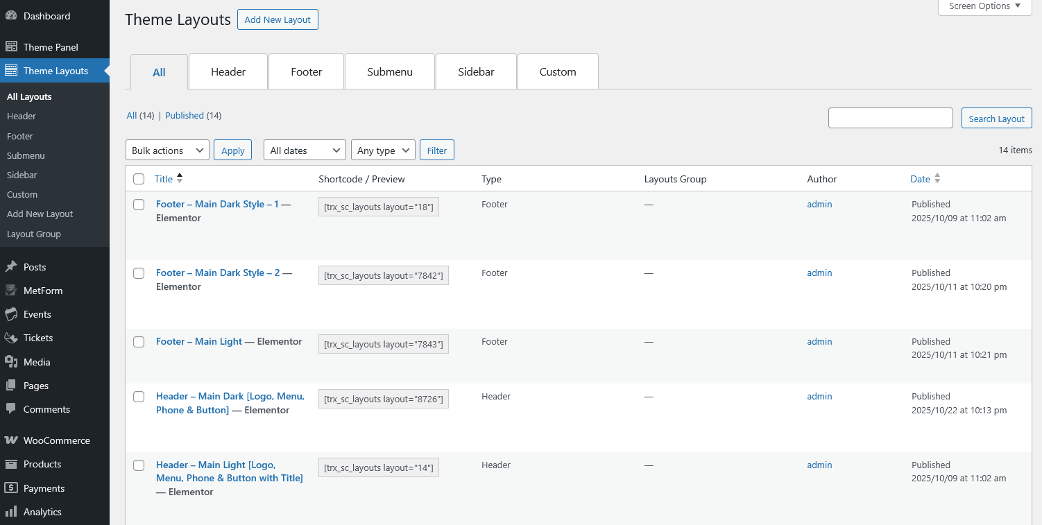This screenshot has width=1042, height=525.
Task: Select checkbox for Footer – Main Dark Style – 2
Action: pyautogui.click(x=139, y=273)
